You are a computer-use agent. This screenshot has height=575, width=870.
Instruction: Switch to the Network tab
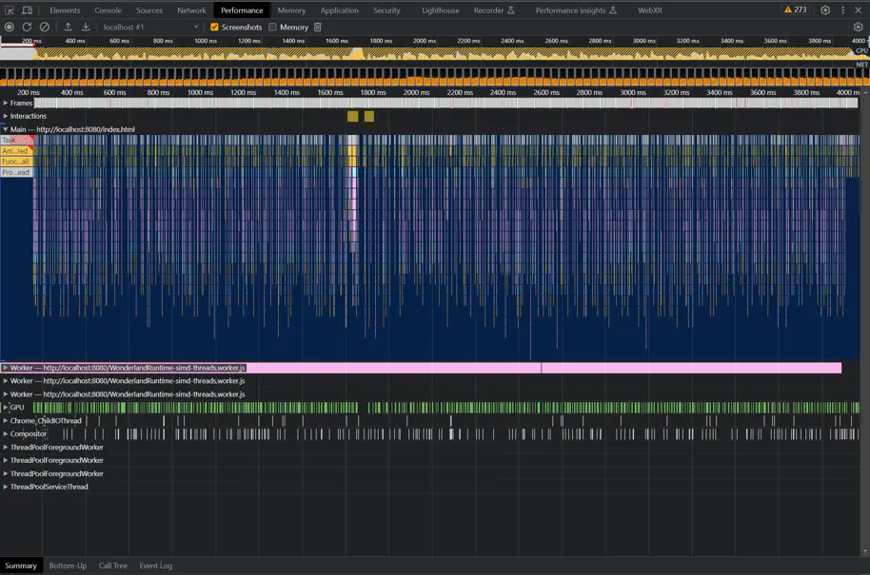(191, 10)
